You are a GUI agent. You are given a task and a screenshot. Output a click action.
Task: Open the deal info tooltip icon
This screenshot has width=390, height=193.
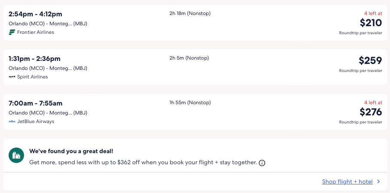(x=262, y=163)
